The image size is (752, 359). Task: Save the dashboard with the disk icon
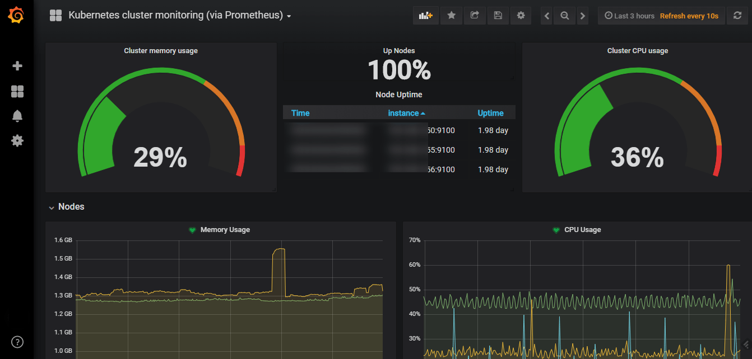[x=498, y=15]
